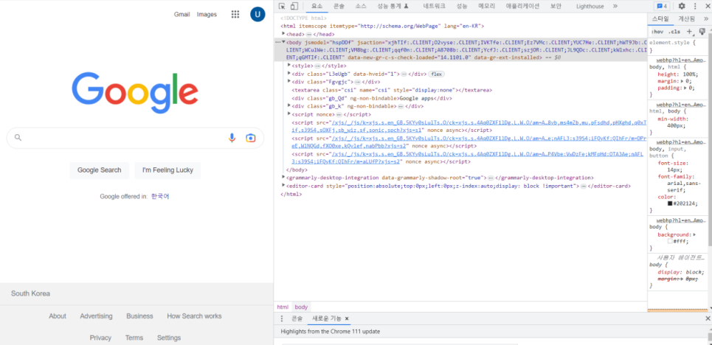Expand the padding shorthand triangle in body, html rule
The image size is (712, 345).
click(x=685, y=88)
